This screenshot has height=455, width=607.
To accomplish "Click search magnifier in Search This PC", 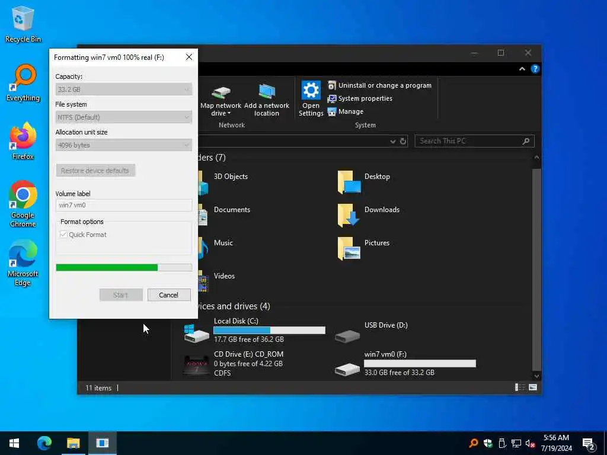I will pyautogui.click(x=526, y=141).
